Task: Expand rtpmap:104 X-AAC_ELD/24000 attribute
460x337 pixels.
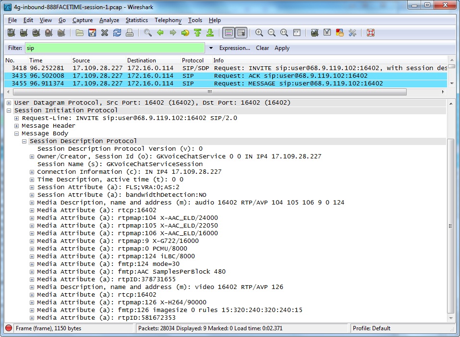Action: (x=32, y=218)
